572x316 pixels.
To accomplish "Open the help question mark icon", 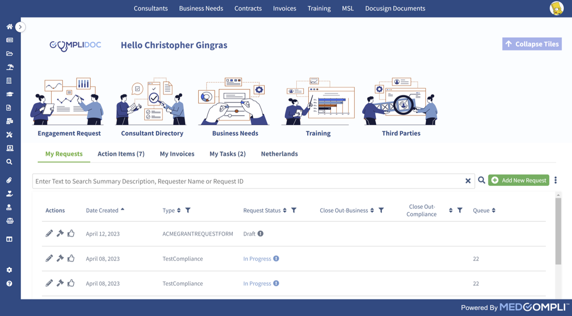I will [x=9, y=283].
